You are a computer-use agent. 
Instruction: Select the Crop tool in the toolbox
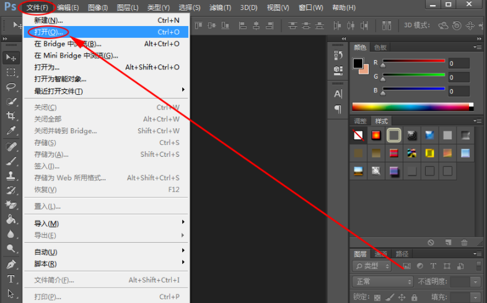11,116
